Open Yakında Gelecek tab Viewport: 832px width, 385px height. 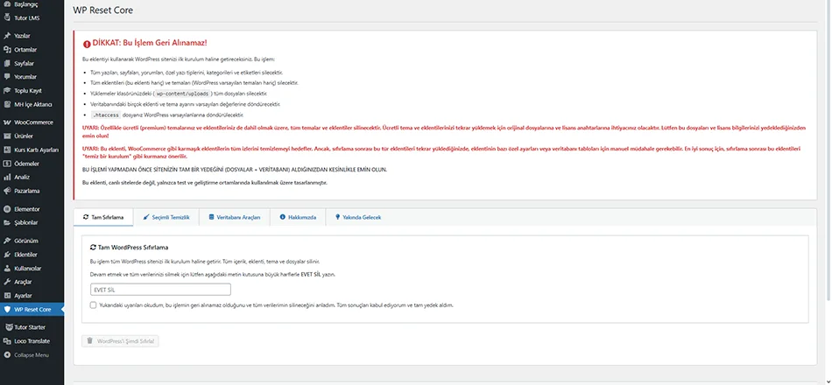[358, 217]
